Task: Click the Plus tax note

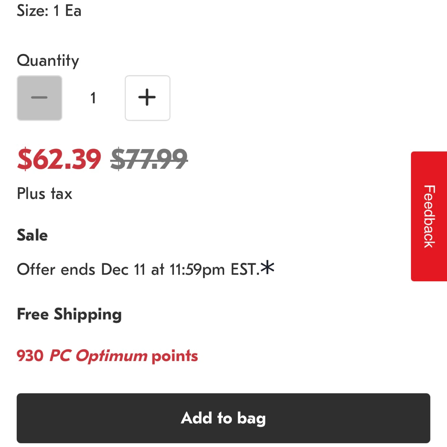Action: tap(45, 194)
